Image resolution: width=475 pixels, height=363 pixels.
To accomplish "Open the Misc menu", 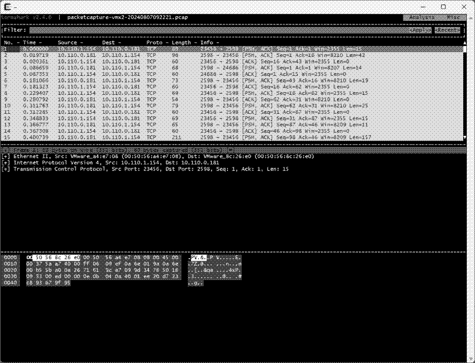I will click(x=454, y=17).
